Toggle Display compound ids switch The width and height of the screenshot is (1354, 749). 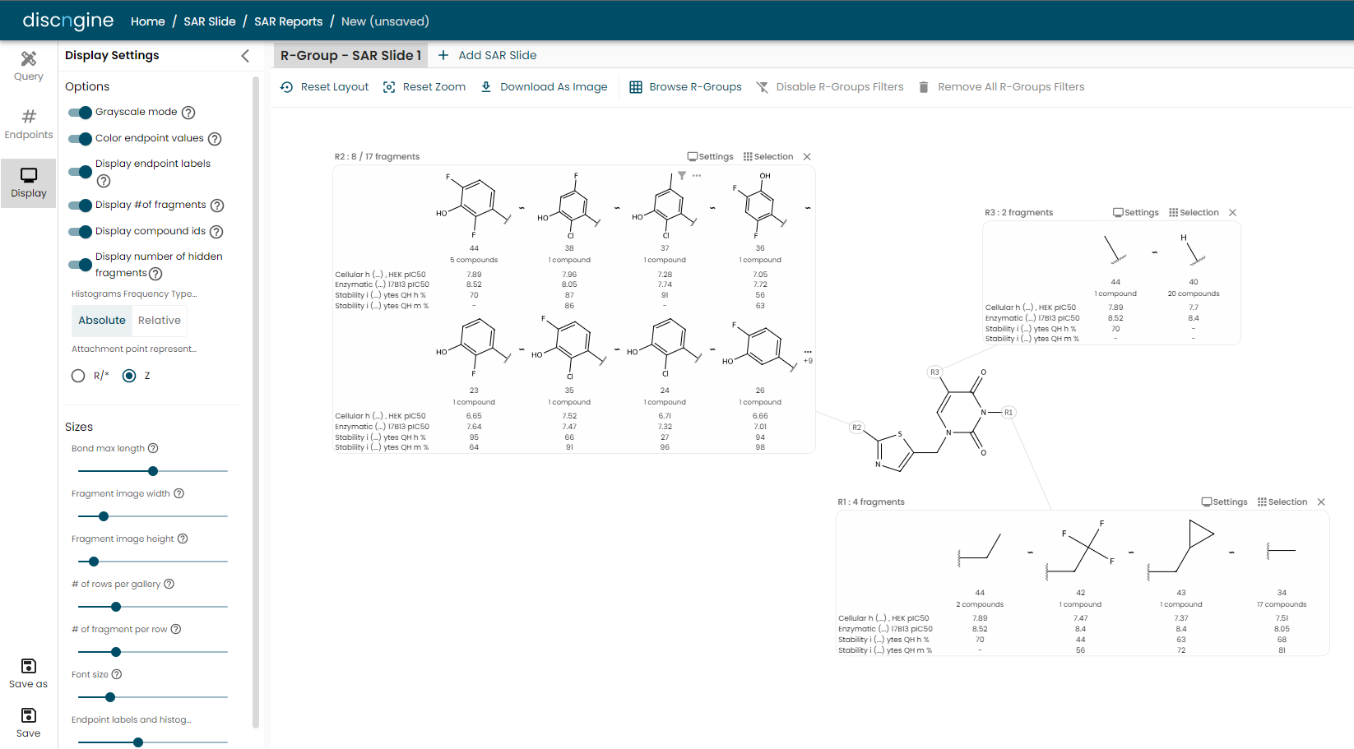(81, 232)
